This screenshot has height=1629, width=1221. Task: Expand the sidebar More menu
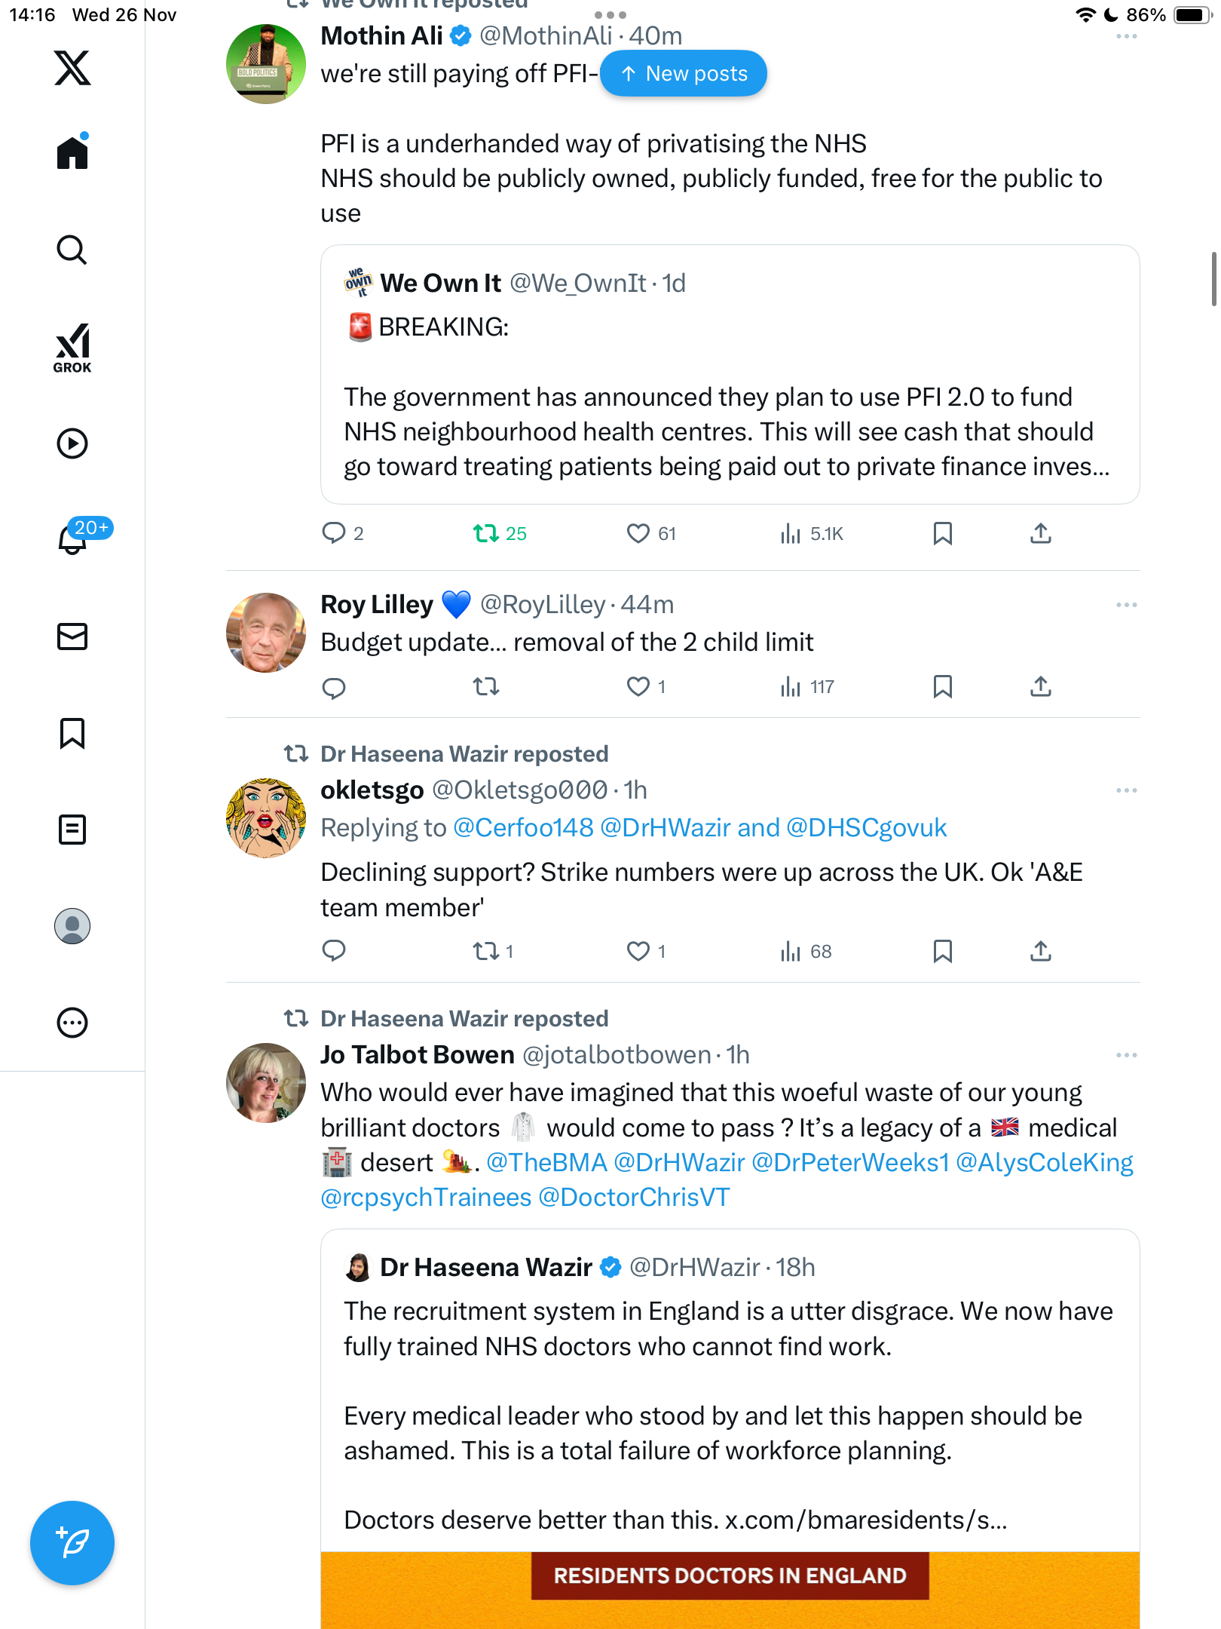click(x=72, y=1023)
